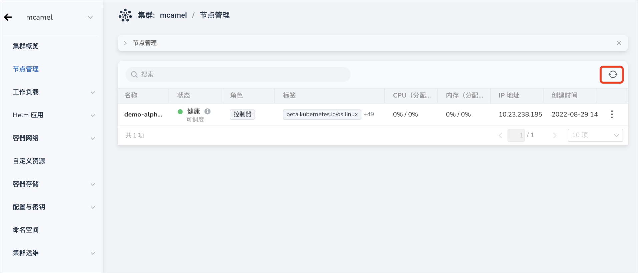
Task: Click the page number input box
Action: pos(516,135)
